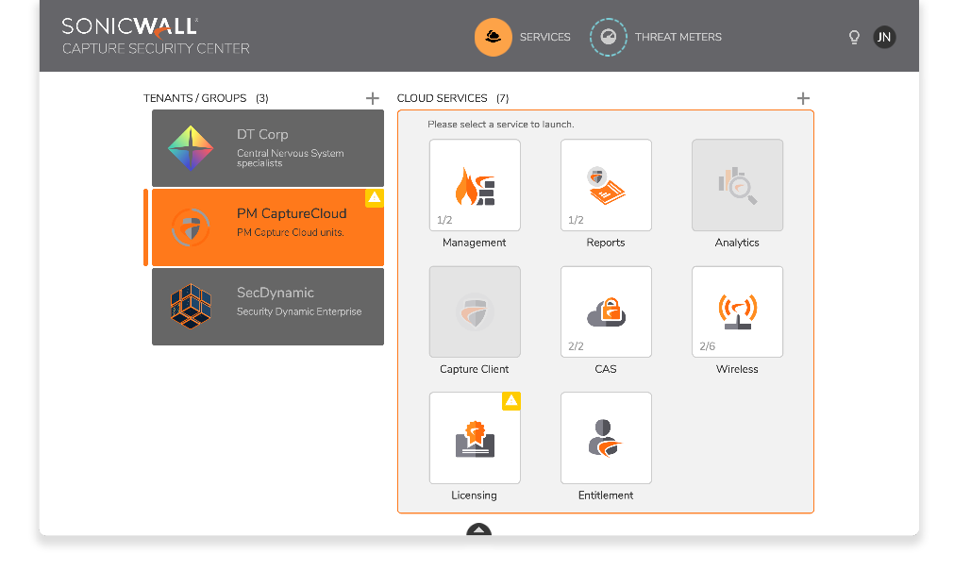Viewport: 954px width, 571px height.
Task: Select the DT Corp tenant
Action: click(268, 148)
